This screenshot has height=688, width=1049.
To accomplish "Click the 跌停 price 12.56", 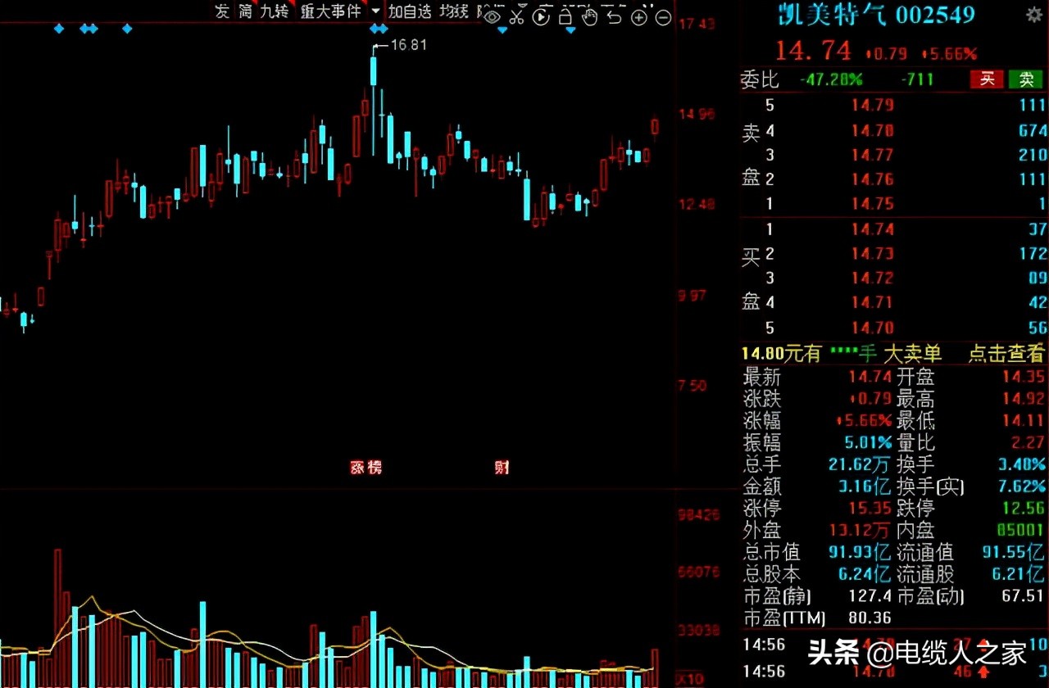I will (x=1024, y=509).
